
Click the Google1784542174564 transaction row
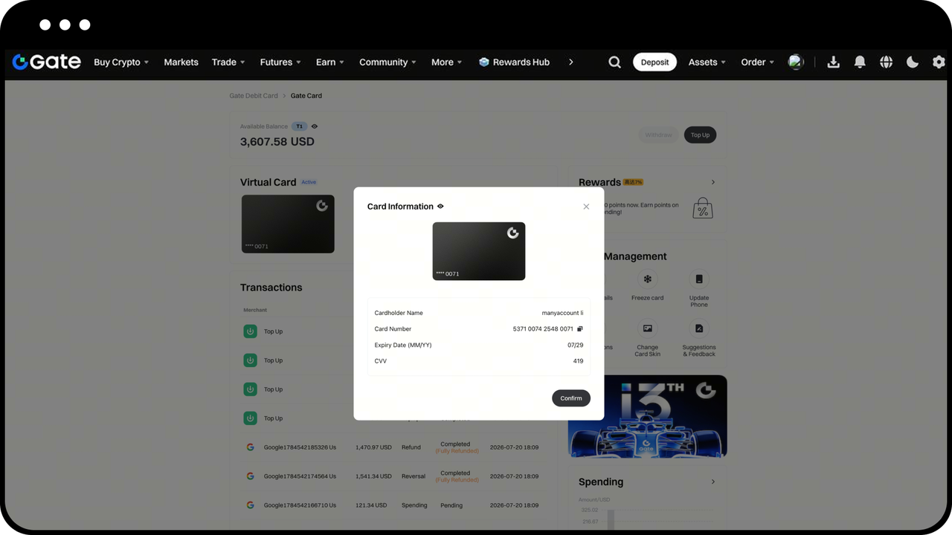point(393,476)
